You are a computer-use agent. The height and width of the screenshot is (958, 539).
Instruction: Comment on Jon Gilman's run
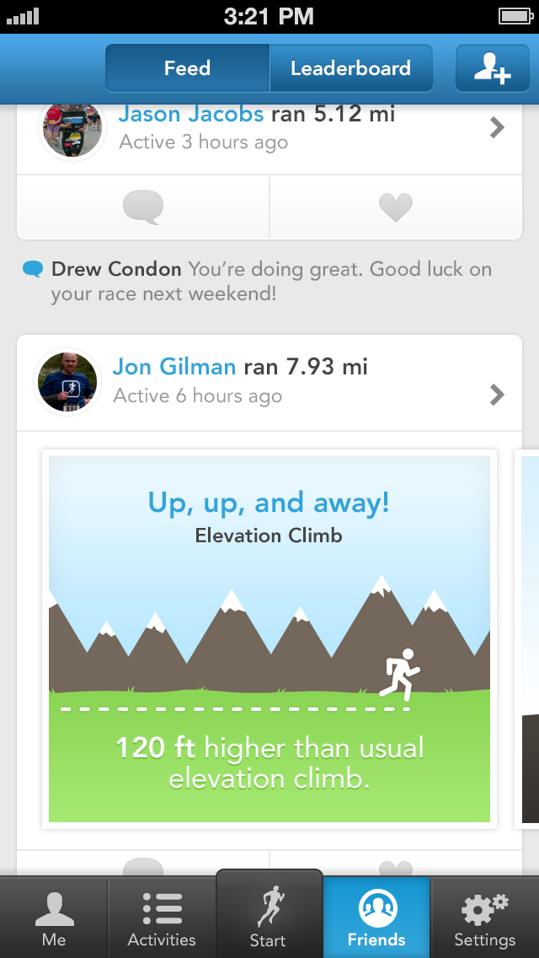143,866
